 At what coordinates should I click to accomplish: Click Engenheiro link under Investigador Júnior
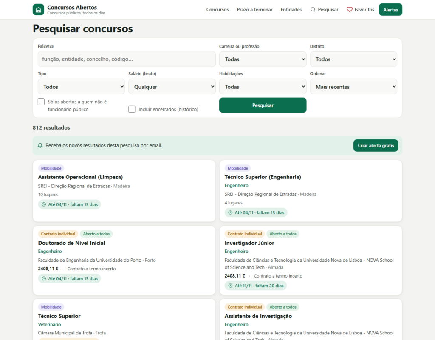pos(236,252)
